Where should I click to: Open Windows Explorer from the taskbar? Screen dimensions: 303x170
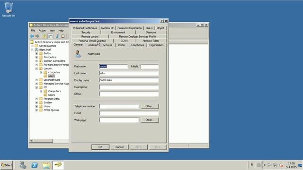point(46,165)
